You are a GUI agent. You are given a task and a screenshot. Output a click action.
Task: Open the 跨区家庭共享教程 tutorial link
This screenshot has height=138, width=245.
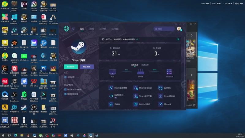click(x=73, y=90)
